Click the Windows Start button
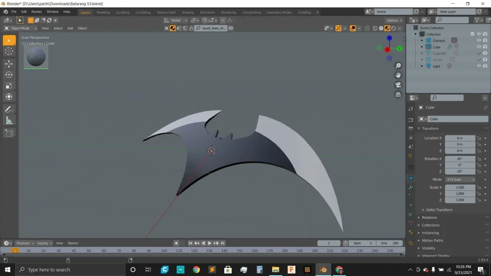 [x=7, y=269]
